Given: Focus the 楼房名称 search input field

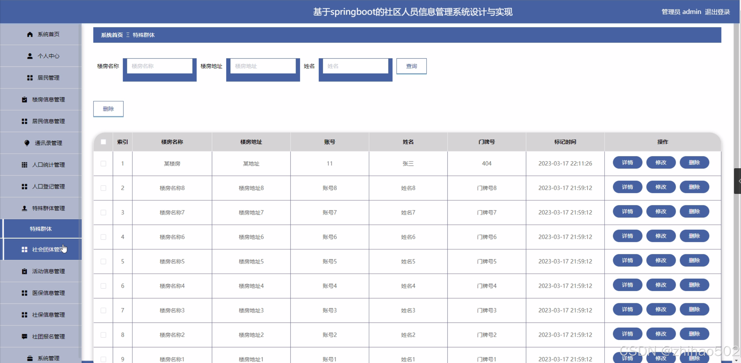Looking at the screenshot, I should (160, 66).
